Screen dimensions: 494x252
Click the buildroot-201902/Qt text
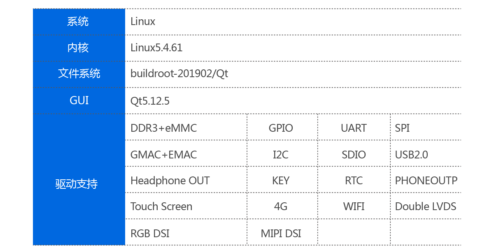(179, 74)
